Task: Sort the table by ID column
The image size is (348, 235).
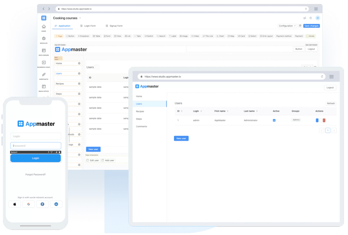Action: pos(182,111)
